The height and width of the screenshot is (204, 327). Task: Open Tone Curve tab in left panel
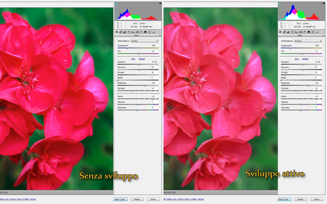(121, 32)
